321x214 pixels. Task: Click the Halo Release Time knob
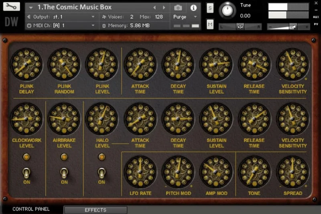(254, 119)
